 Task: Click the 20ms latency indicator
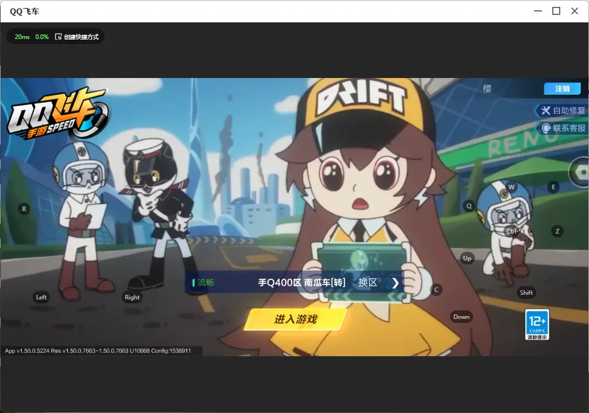coord(22,37)
